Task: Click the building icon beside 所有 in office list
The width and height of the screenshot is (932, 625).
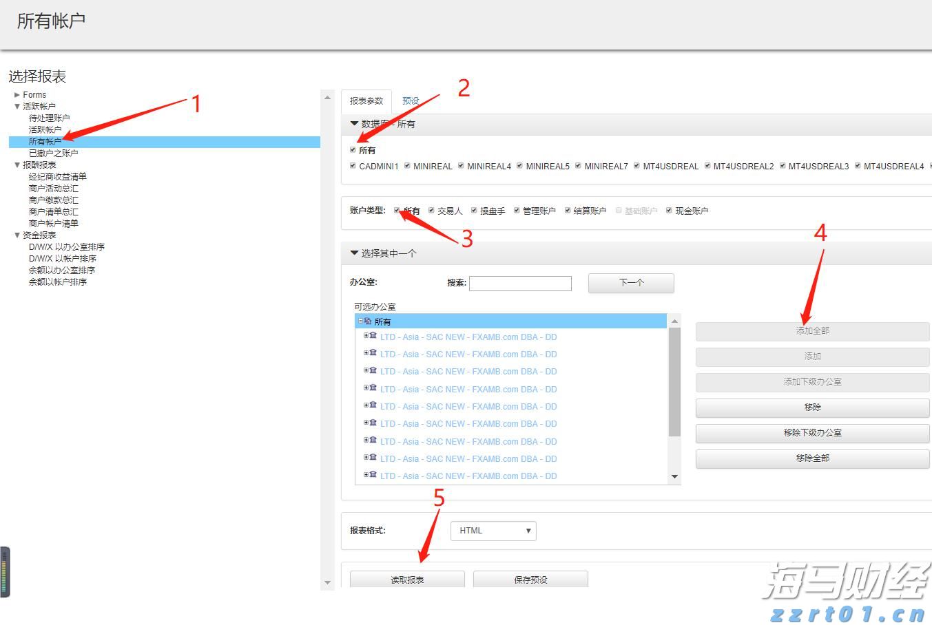Action: [369, 321]
